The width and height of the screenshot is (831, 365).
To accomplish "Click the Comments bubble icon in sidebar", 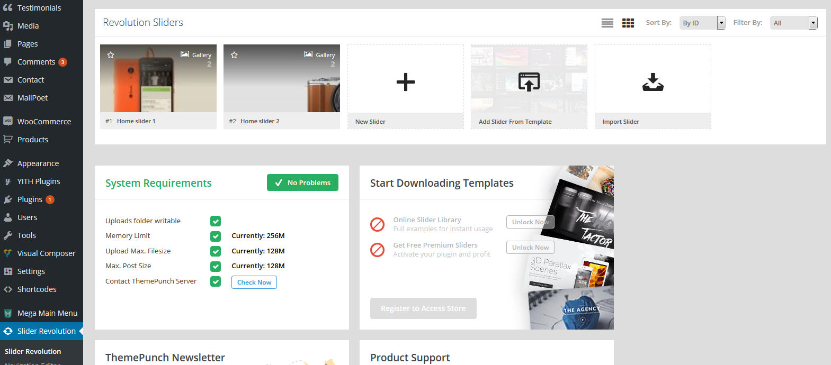I will [x=8, y=62].
